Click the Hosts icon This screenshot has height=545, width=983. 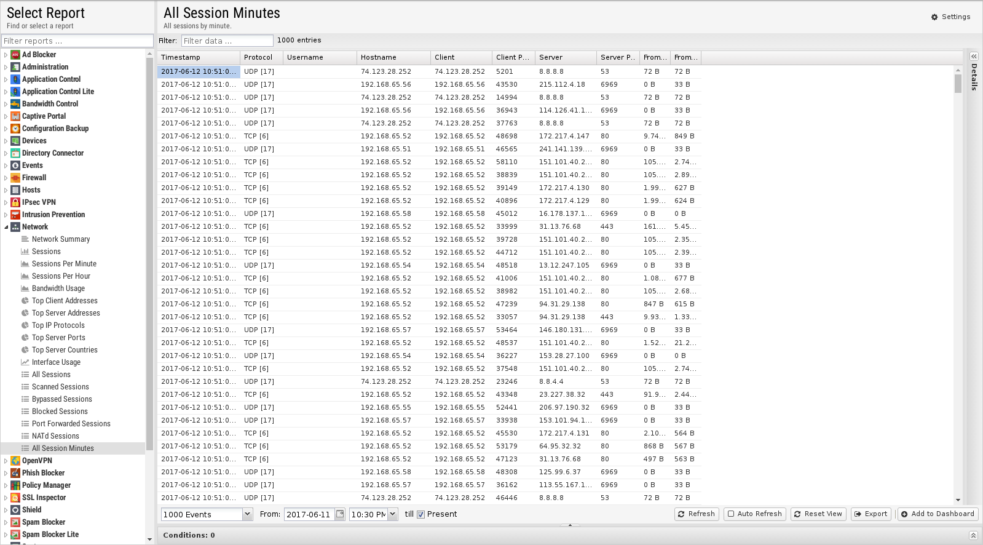pos(15,190)
